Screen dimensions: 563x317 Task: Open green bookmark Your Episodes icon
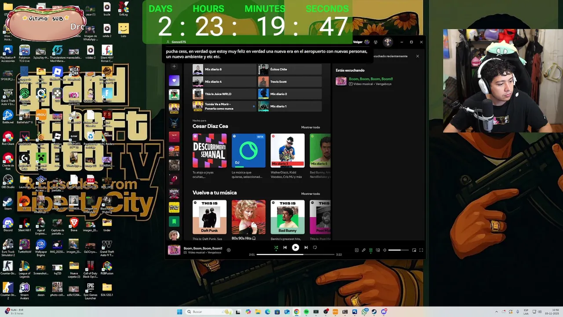(x=174, y=221)
